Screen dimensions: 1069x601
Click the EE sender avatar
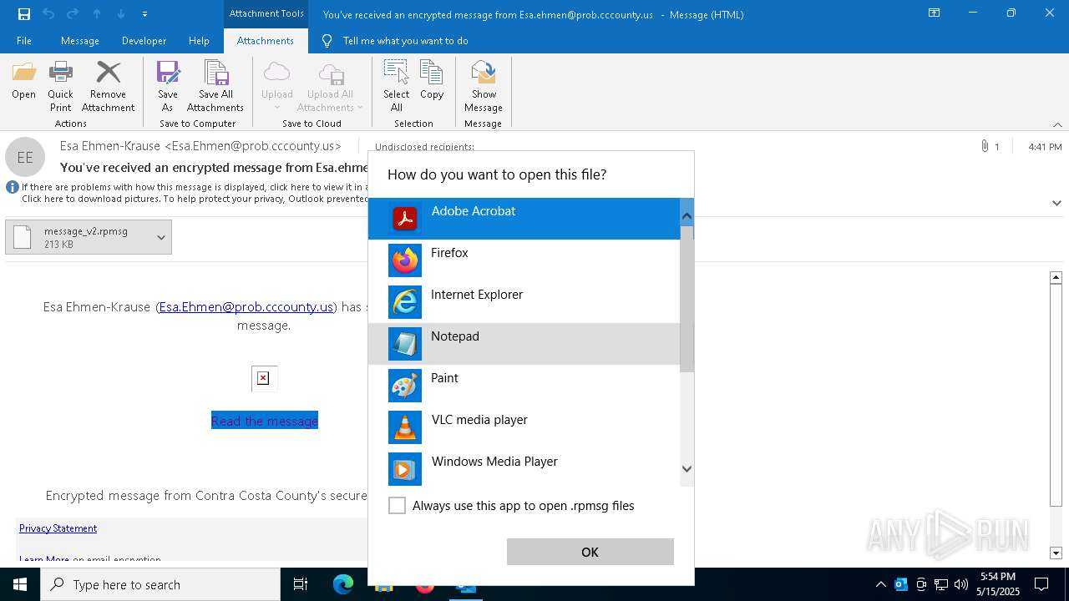pos(25,157)
